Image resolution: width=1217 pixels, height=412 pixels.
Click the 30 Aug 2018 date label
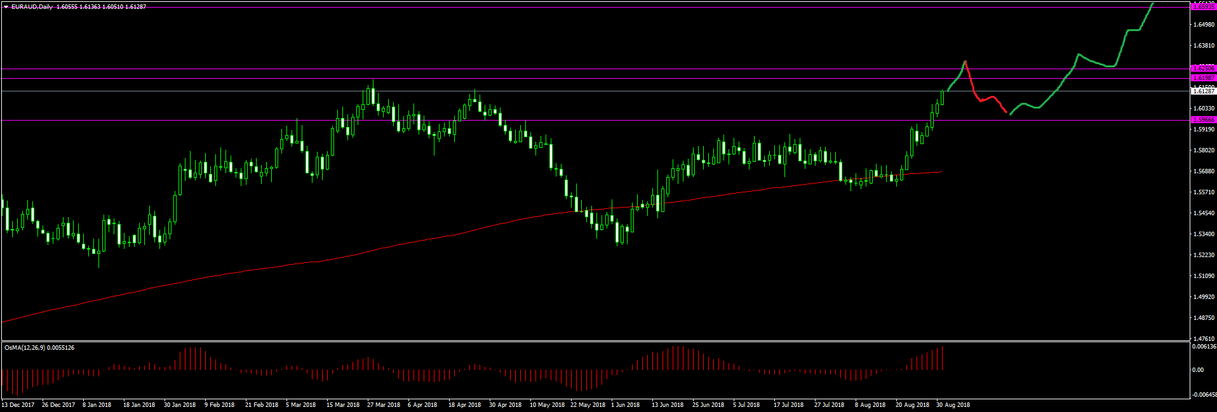click(x=953, y=405)
